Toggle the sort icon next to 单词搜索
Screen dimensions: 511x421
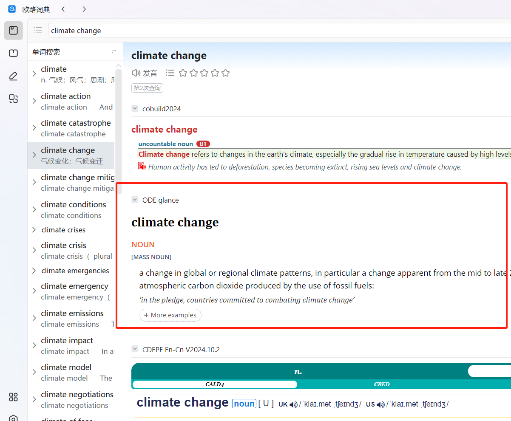114,51
